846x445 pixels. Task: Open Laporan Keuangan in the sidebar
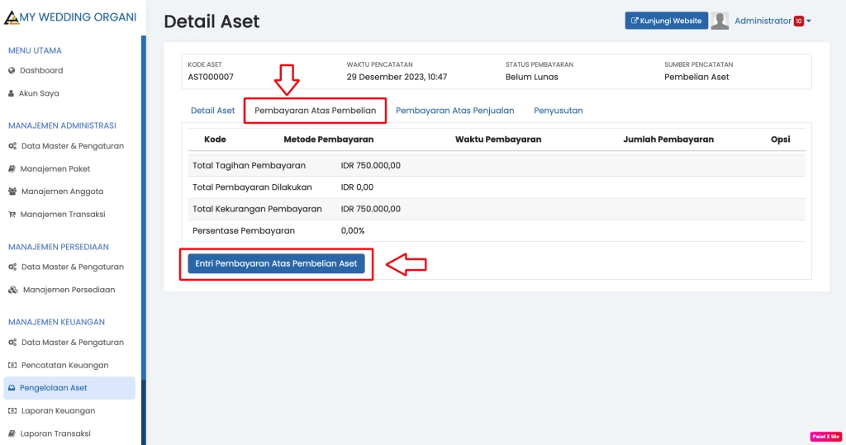[x=58, y=410]
